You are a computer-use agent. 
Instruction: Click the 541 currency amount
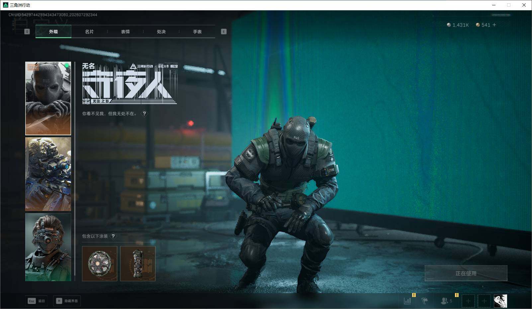tap(486, 25)
